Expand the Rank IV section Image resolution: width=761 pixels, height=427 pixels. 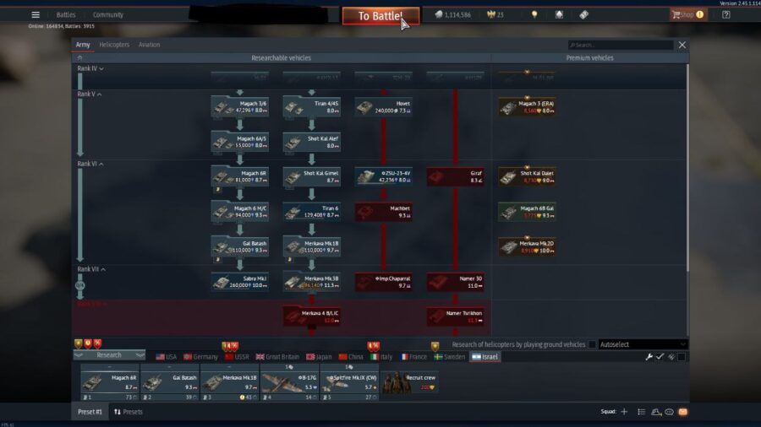pyautogui.click(x=90, y=68)
